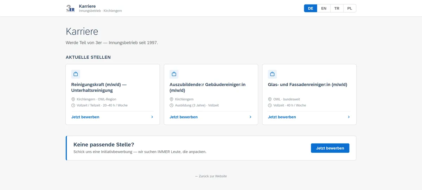Open Glas- und Fassadenreiniger:in (m/w/d) title
This screenshot has height=190, width=422.
pos(308,85)
